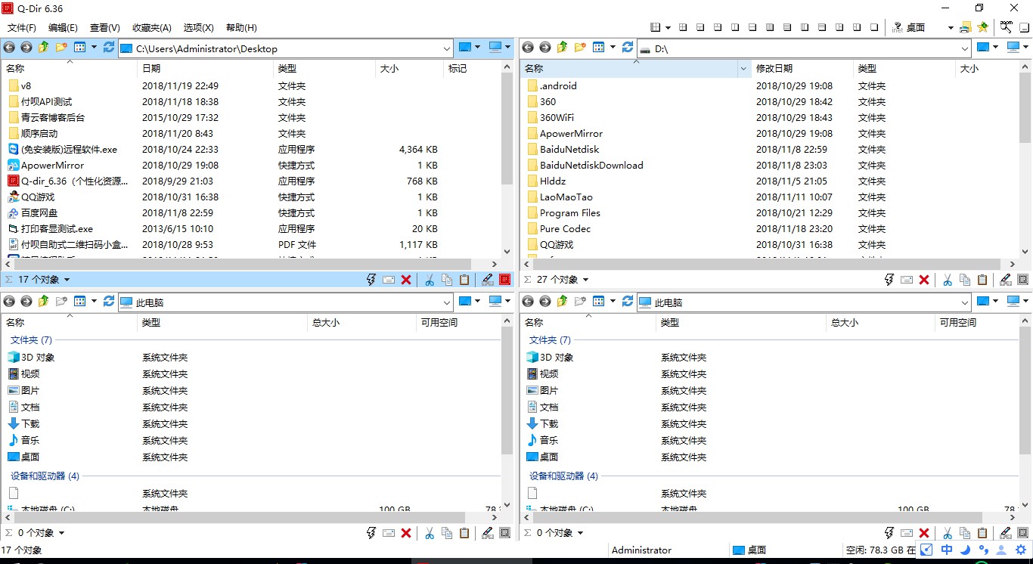This screenshot has width=1033, height=564.
Task: Go back in the D:\ pane
Action: click(528, 48)
